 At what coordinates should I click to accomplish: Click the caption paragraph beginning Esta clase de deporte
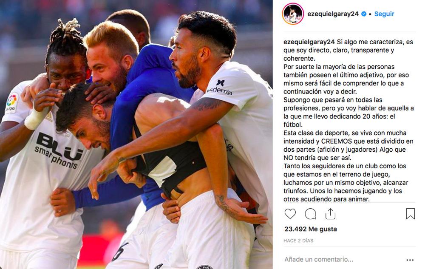348,145
